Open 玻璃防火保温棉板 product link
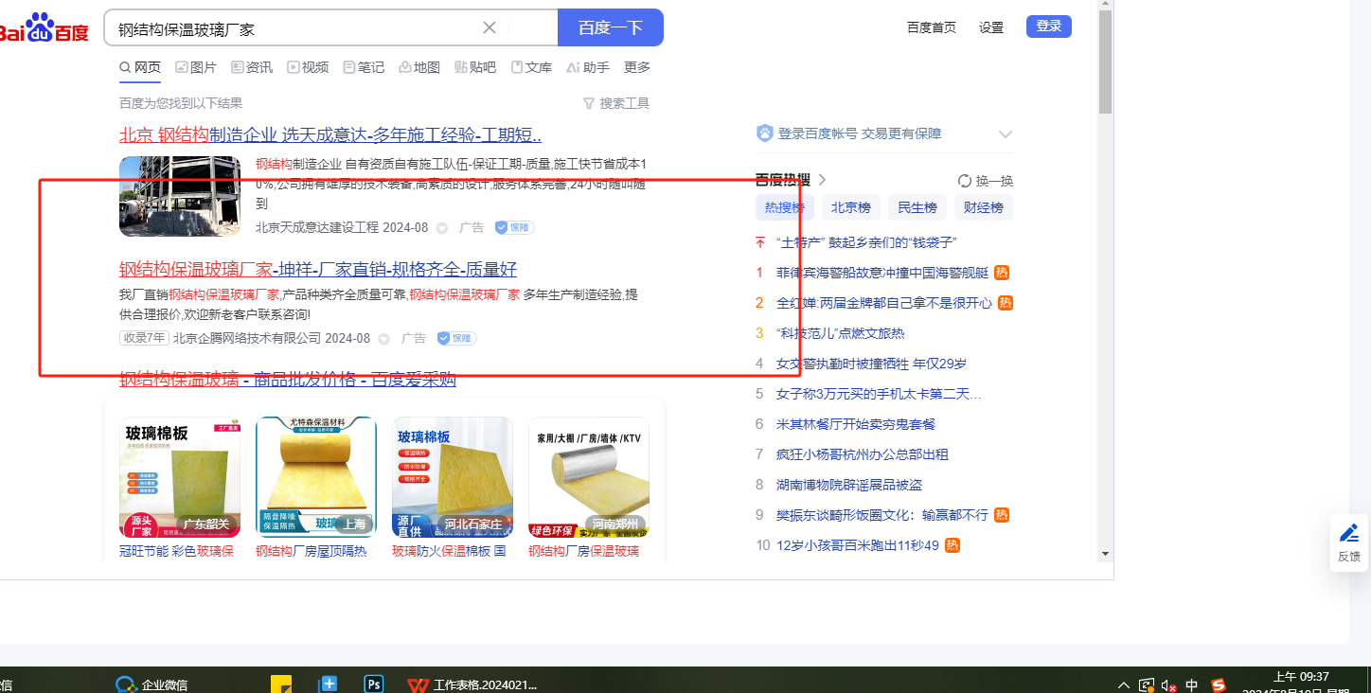 [x=450, y=551]
